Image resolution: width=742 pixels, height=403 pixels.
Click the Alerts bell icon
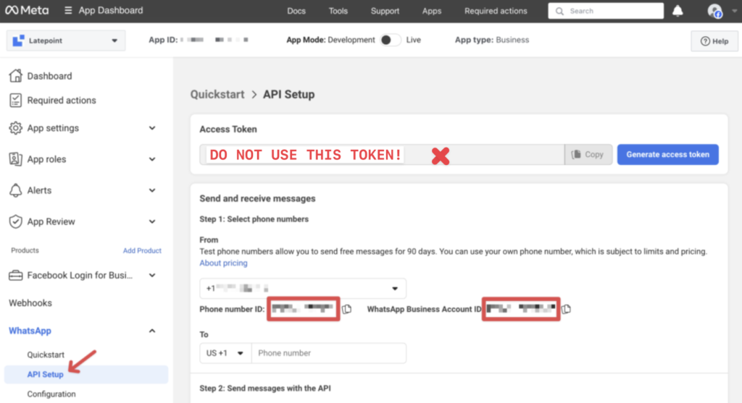pyautogui.click(x=16, y=190)
